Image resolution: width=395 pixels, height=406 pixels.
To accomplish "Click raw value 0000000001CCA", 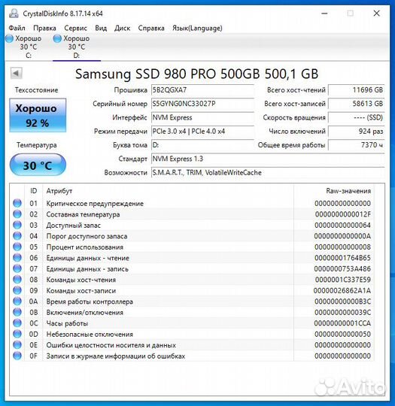I will 342,323.
